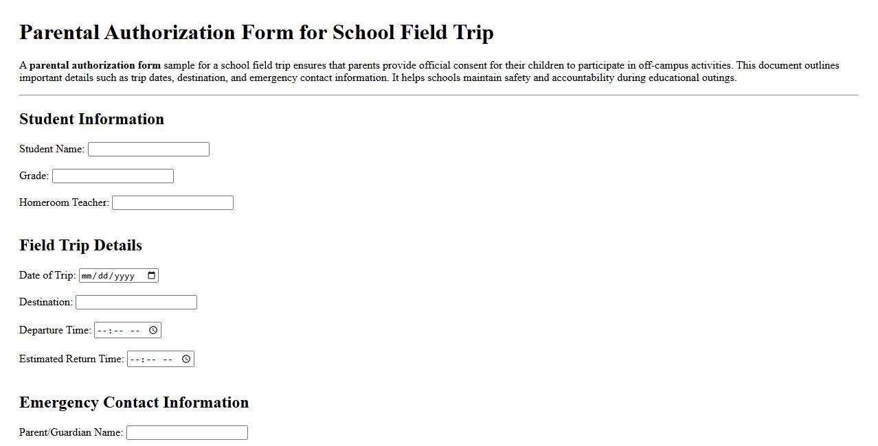Click inside the Student Name field
The image size is (878, 446).
tap(148, 149)
